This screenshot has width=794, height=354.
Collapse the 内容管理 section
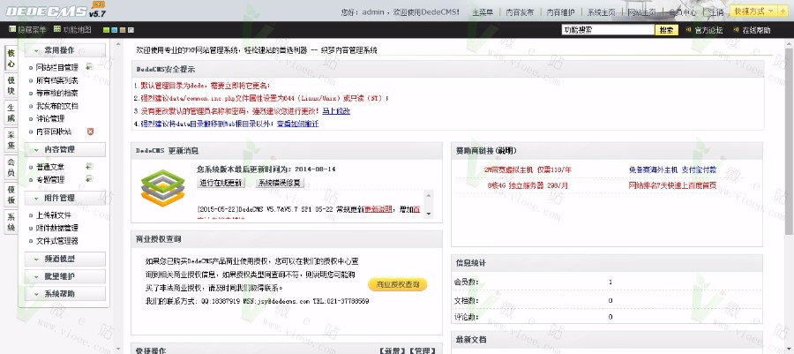click(x=64, y=149)
